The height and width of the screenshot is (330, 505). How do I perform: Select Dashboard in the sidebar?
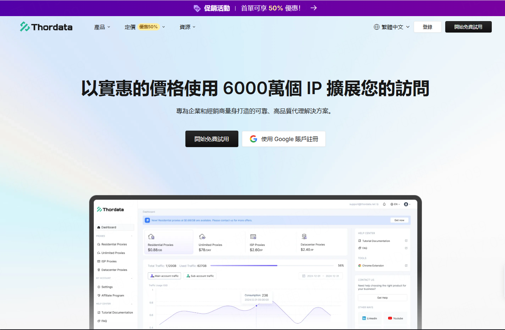pos(115,227)
